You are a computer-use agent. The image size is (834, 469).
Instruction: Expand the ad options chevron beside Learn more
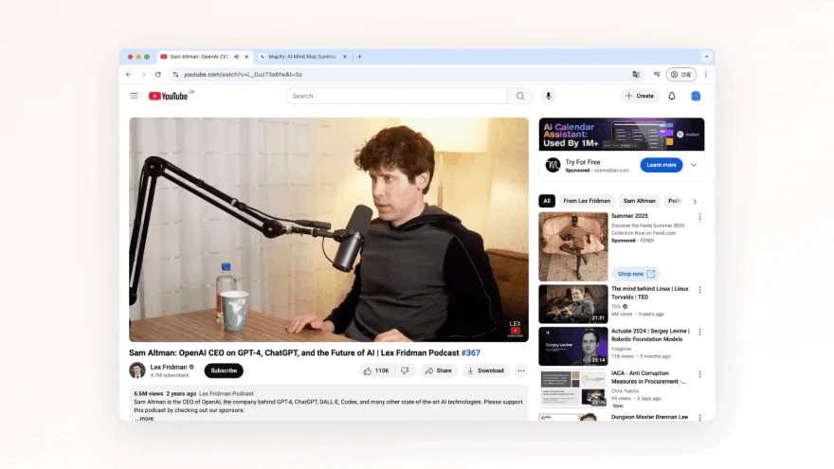coord(694,165)
